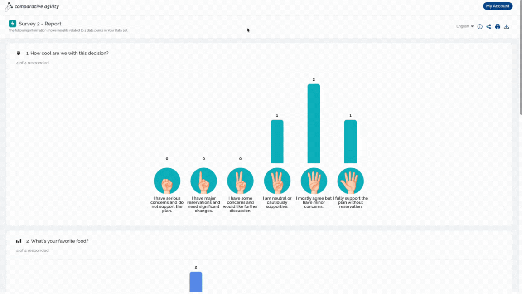
Task: Click the green Survey 2 lightning icon
Action: click(x=12, y=23)
